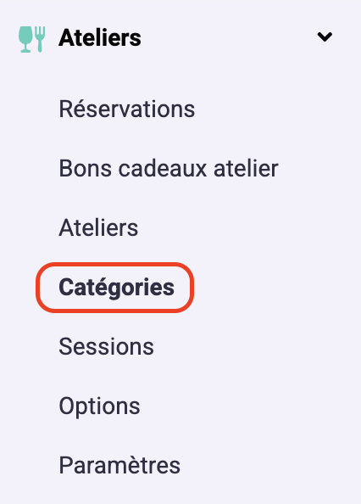Click the black arrow in the header row
Viewport: 361px width, 504px height.
(325, 36)
